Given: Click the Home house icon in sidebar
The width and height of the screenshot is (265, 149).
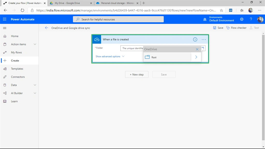Looking at the screenshot, I should 5,36.
